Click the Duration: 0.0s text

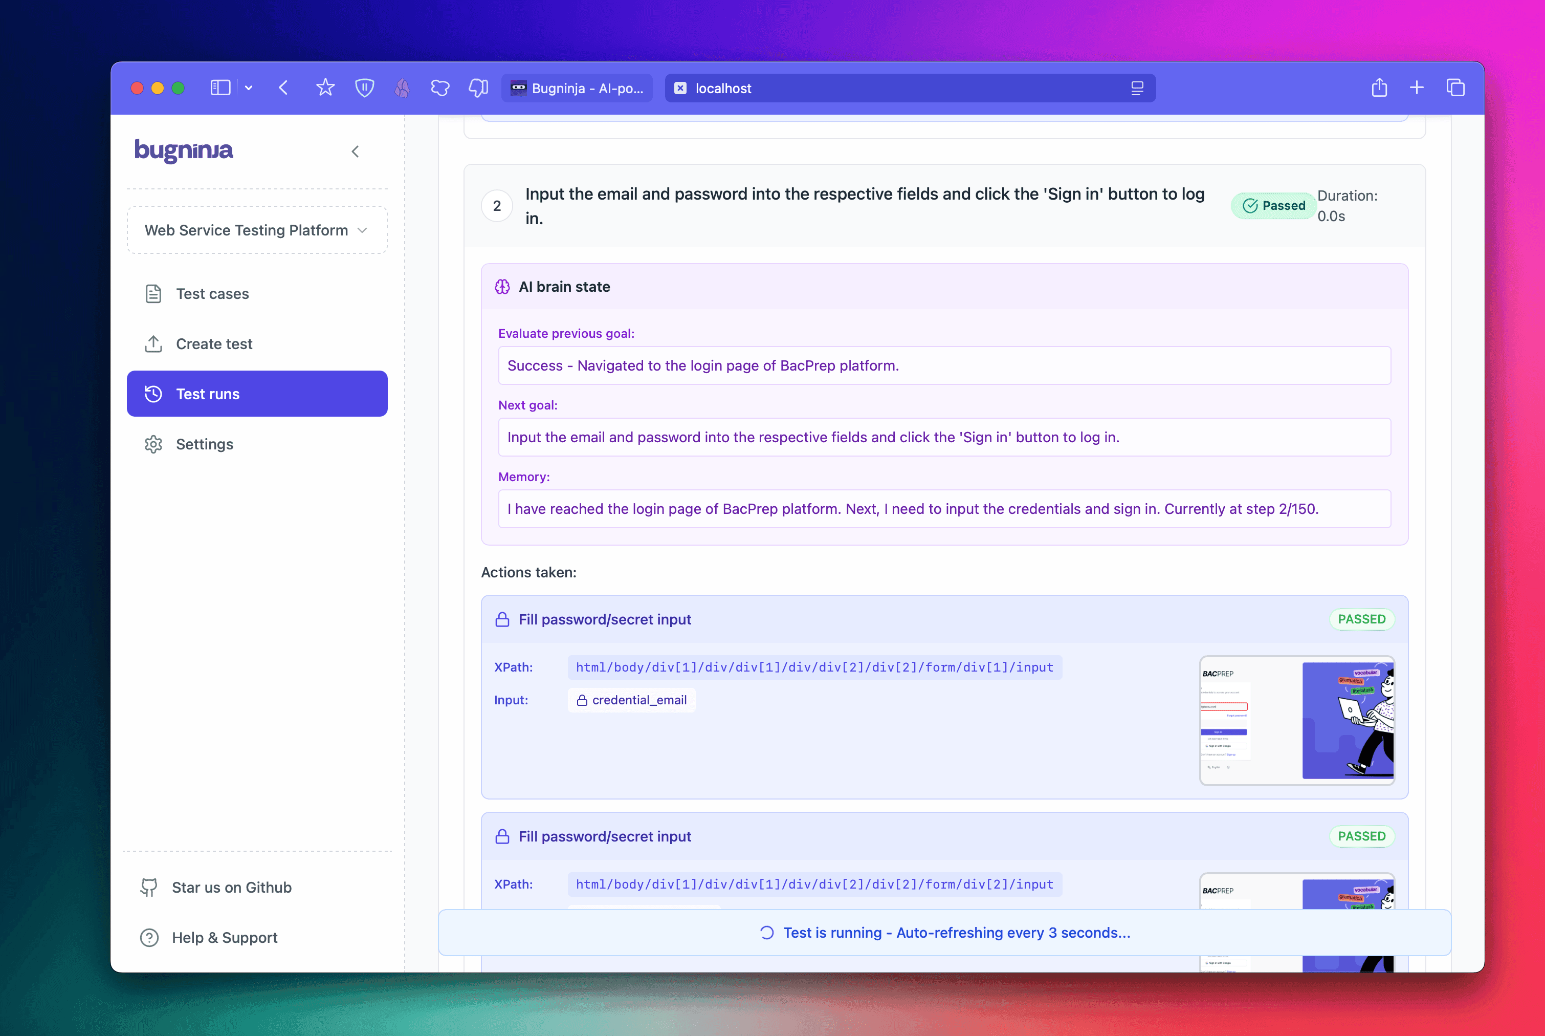click(1348, 205)
